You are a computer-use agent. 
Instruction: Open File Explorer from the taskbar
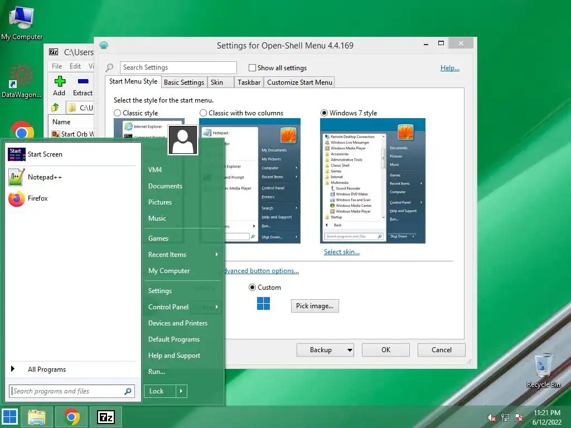point(37,417)
